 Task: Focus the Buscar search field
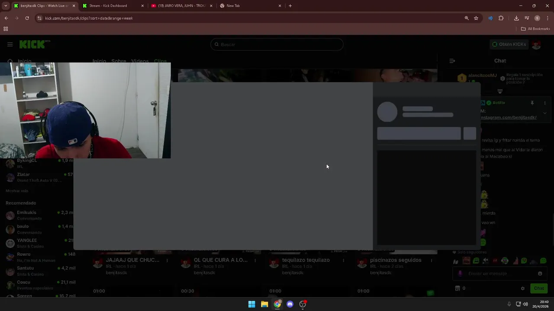click(x=277, y=44)
